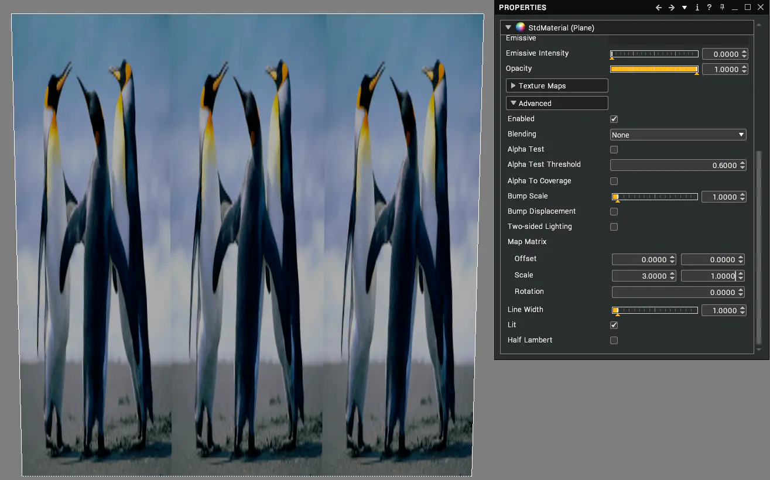Click the StdMaterial color wheel icon

pos(520,27)
